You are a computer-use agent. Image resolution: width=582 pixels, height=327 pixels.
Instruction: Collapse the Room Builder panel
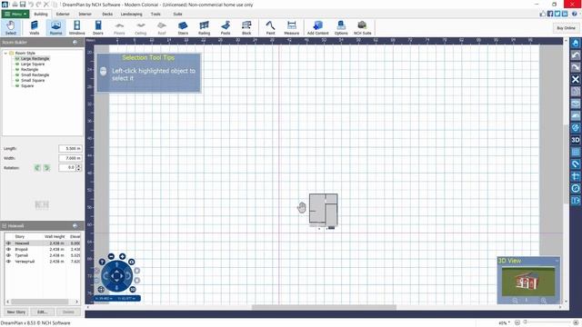tap(75, 43)
